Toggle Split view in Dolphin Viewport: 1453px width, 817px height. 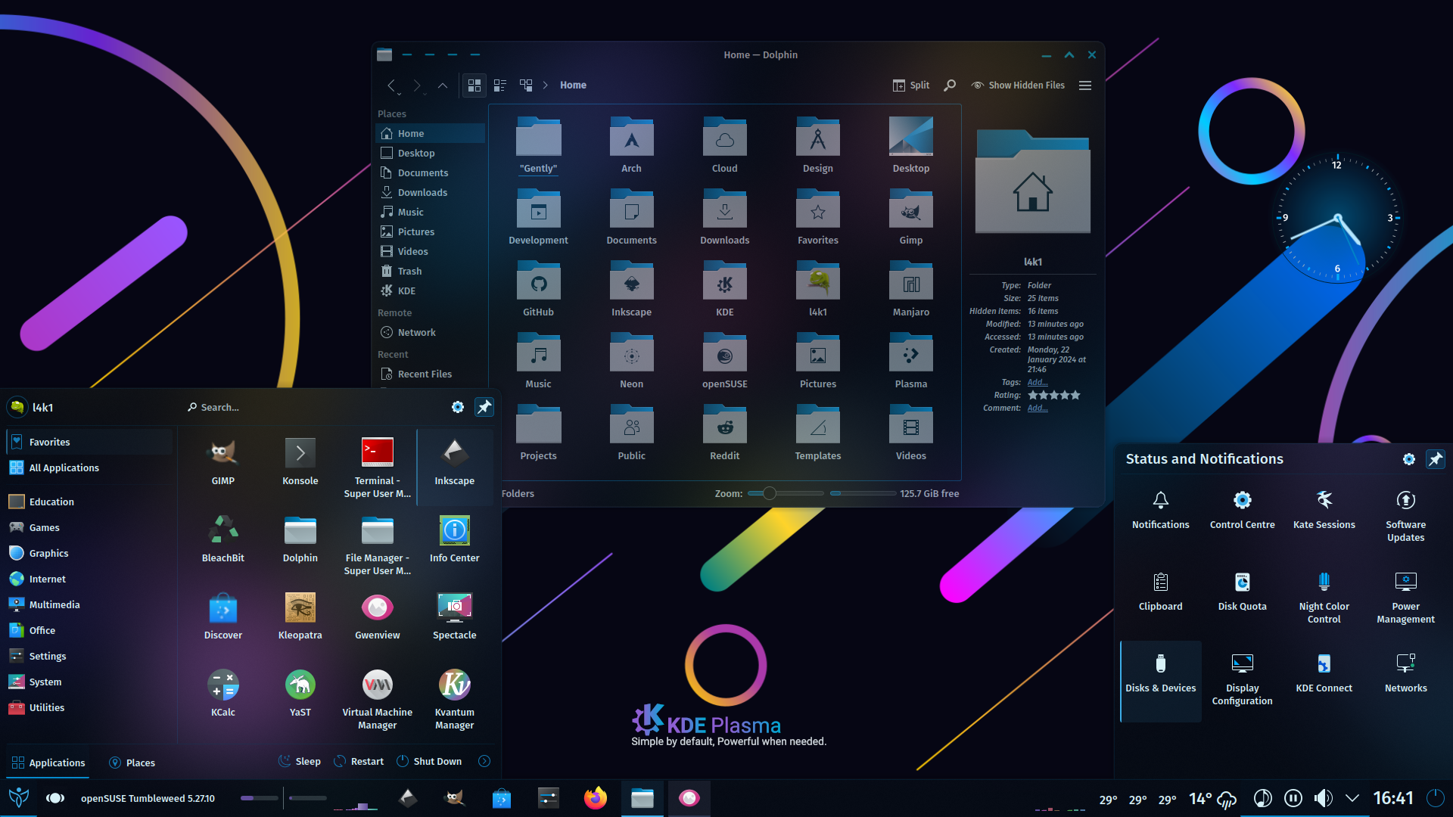[x=910, y=85]
